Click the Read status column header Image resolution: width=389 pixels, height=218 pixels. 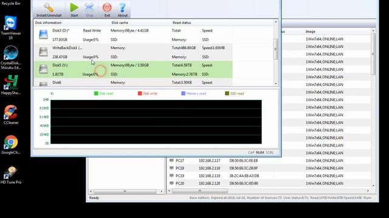tap(182, 23)
